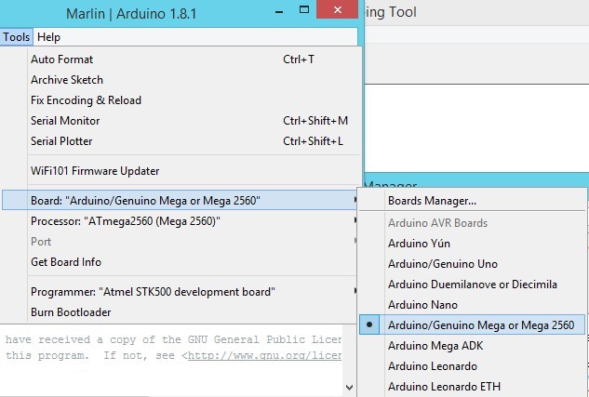Choose Burn Bootloader

tap(181, 312)
